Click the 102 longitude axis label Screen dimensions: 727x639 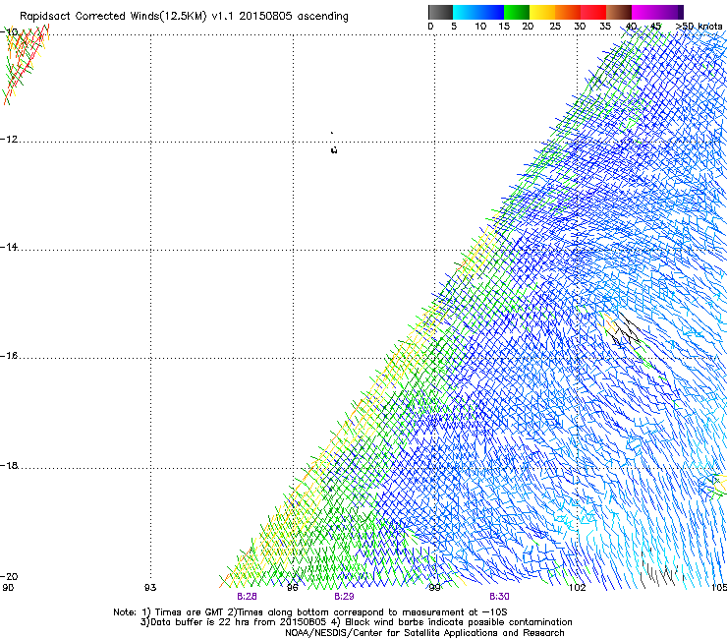[578, 588]
